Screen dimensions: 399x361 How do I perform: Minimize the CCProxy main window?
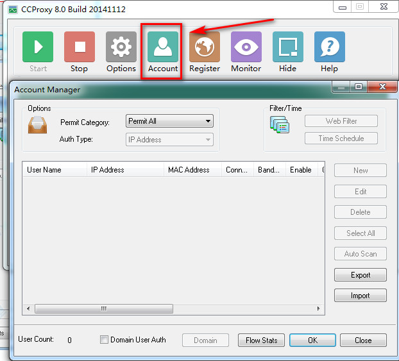pos(343,8)
